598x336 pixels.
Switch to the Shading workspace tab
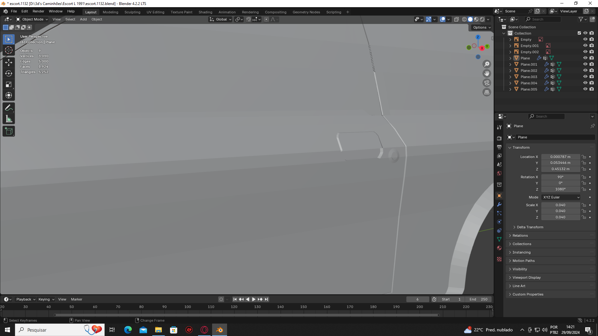point(205,12)
